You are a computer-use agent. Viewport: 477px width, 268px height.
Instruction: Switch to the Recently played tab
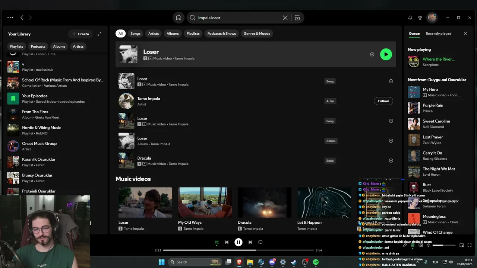[439, 33]
